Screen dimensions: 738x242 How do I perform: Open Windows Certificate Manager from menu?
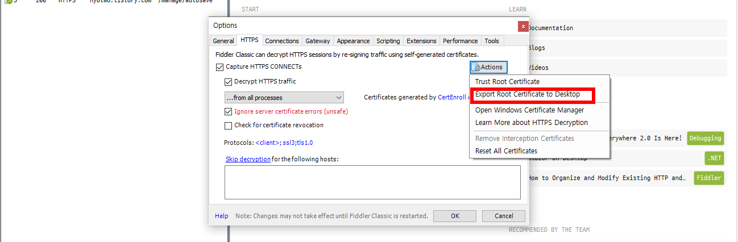tap(529, 110)
